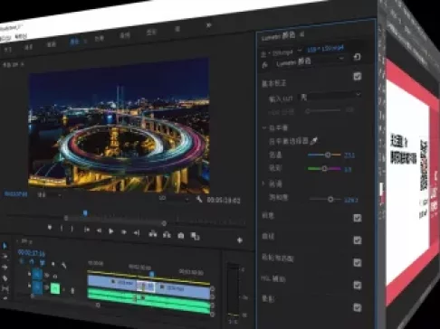Reset the Lumetri Color effect
440x329 pixels.
357,57
